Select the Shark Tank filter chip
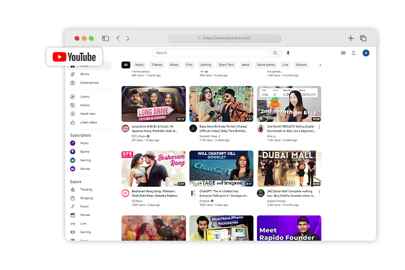Screen dimensions: 405x270 [x=226, y=65]
